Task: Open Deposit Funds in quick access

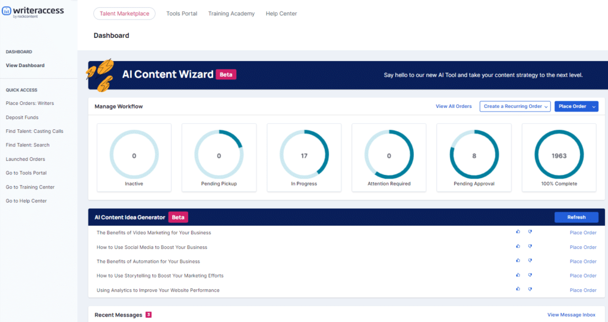Action: pos(22,117)
